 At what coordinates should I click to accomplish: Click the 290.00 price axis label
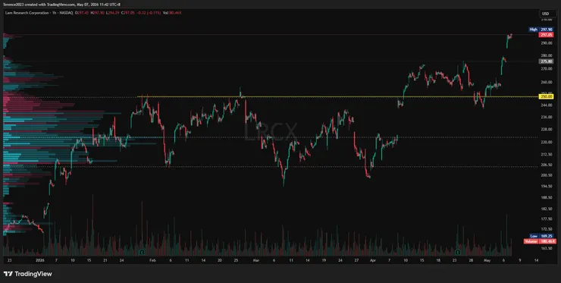point(546,43)
